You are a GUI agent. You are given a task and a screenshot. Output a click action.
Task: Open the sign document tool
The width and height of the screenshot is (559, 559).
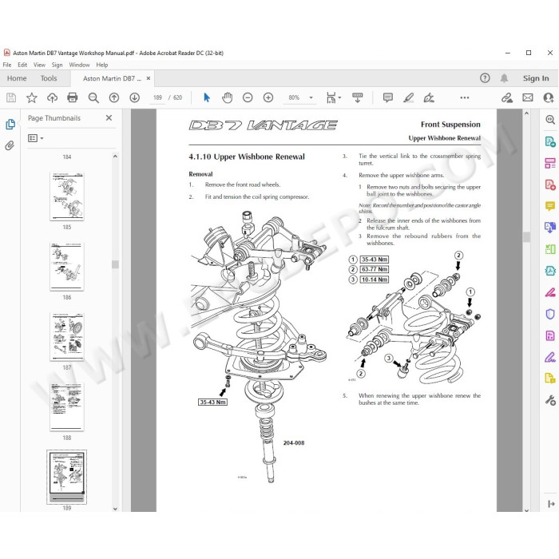coord(429,97)
